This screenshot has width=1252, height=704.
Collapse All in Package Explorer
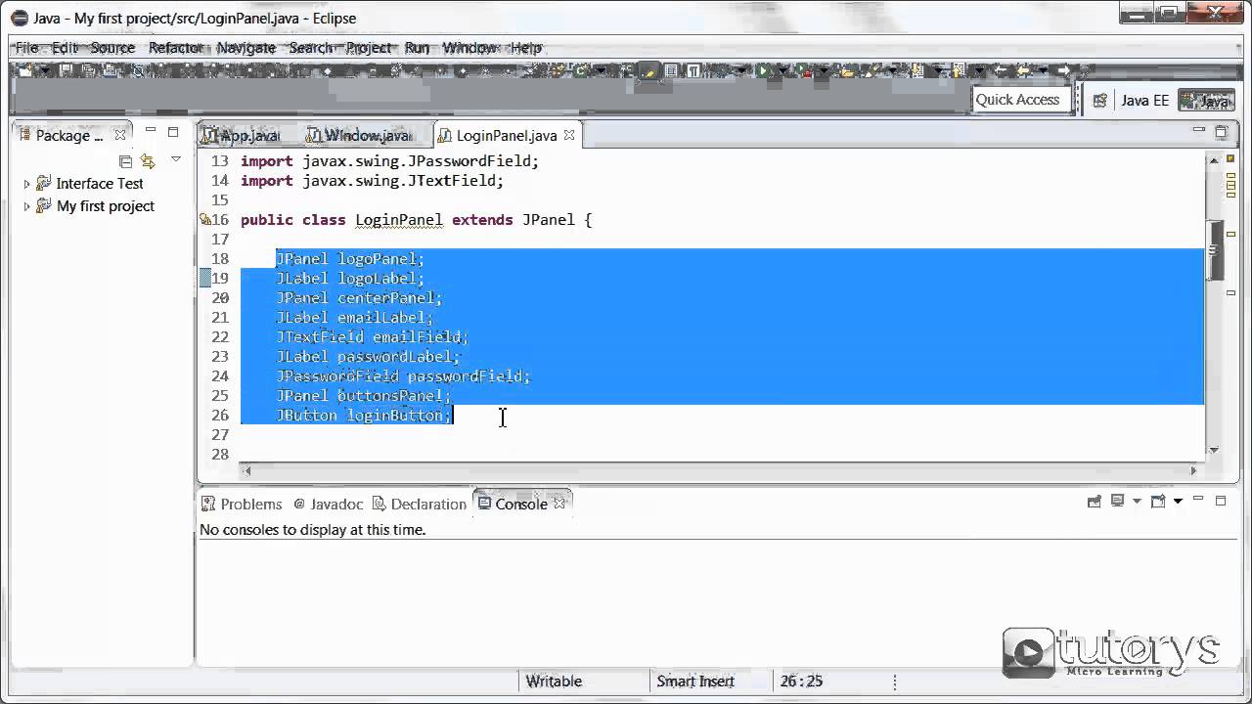[x=125, y=160]
